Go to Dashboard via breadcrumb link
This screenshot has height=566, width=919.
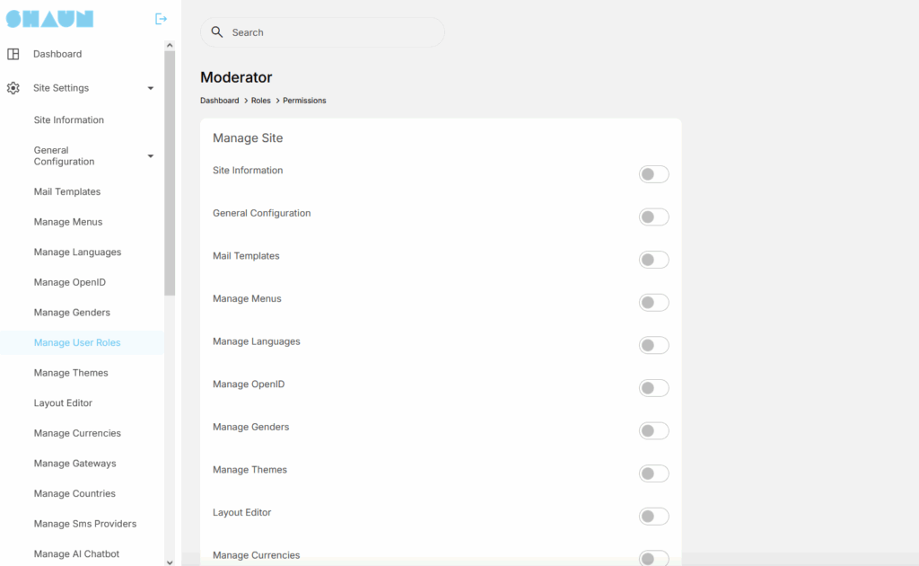219,101
